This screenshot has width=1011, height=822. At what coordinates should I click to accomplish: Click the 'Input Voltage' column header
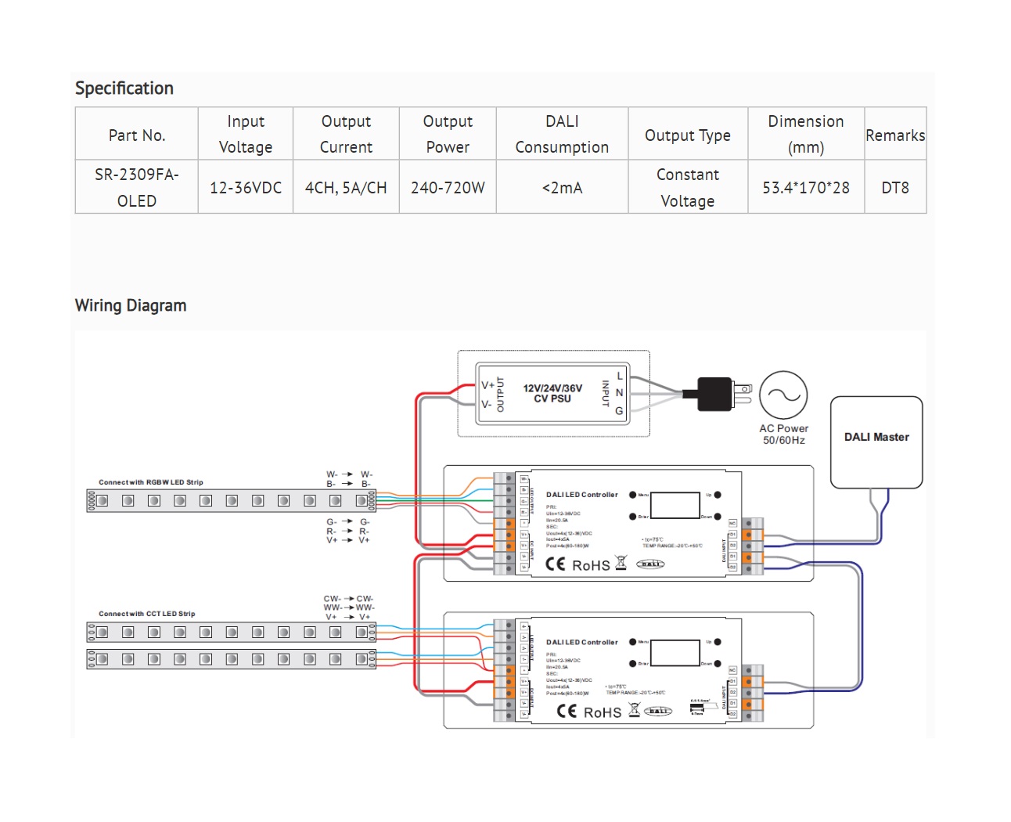coord(246,134)
